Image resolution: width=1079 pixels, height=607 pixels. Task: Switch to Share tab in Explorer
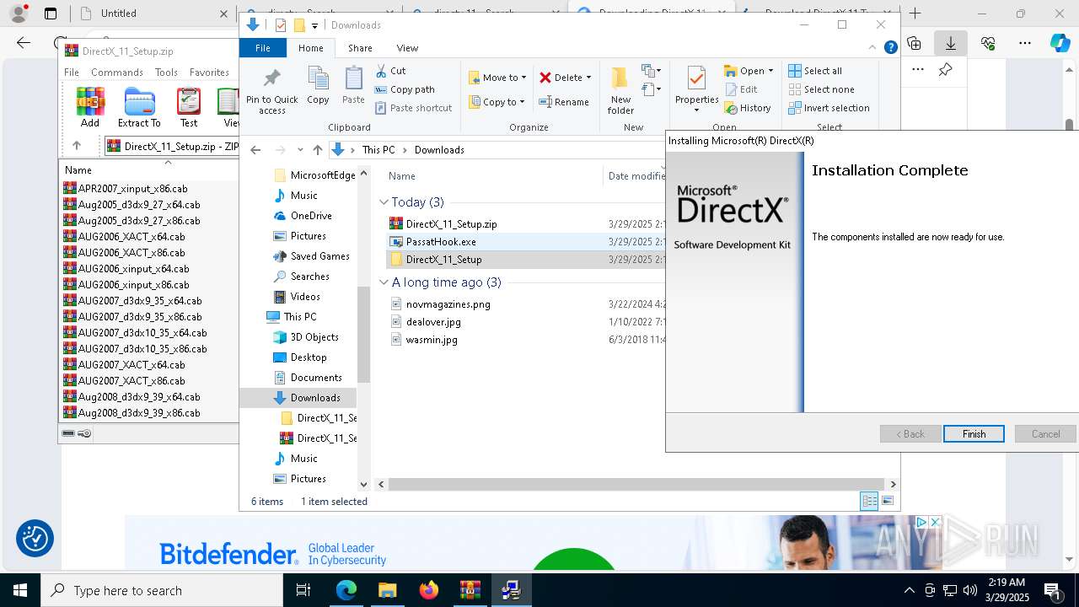pos(360,48)
